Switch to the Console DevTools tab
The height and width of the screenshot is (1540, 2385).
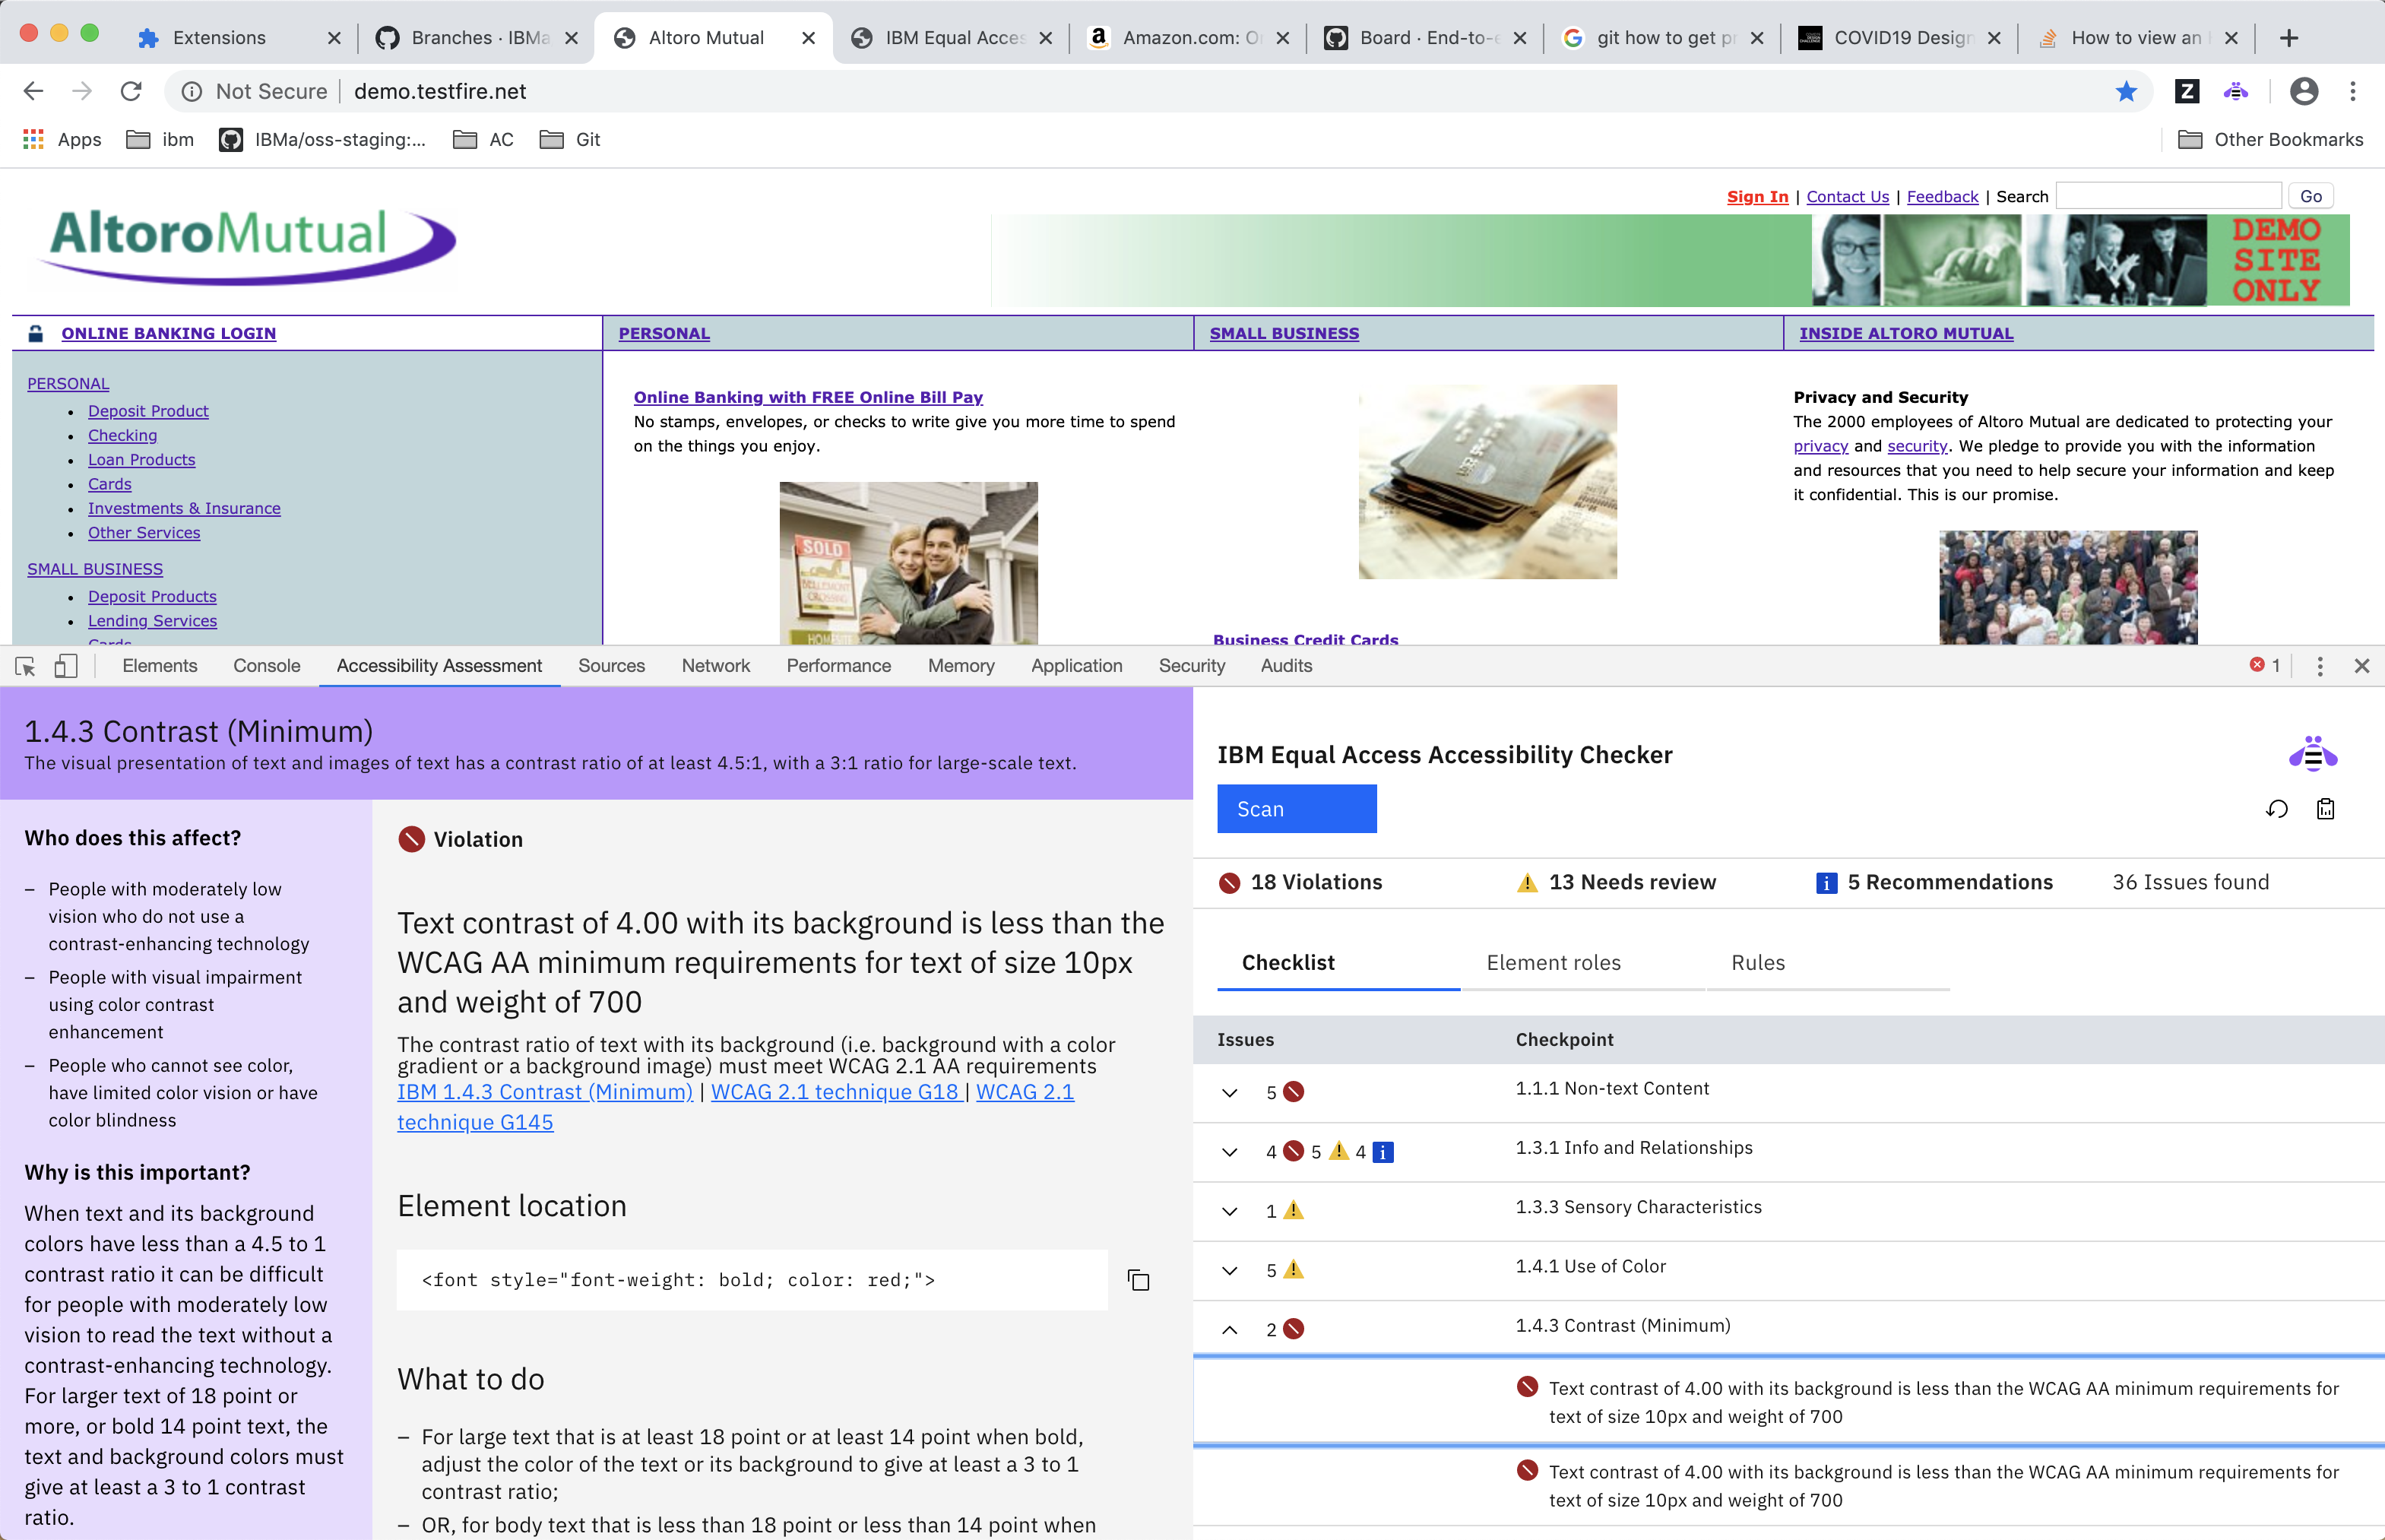coord(267,666)
